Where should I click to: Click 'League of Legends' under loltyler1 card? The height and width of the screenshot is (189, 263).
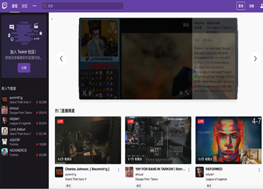pyautogui.click(x=216, y=179)
